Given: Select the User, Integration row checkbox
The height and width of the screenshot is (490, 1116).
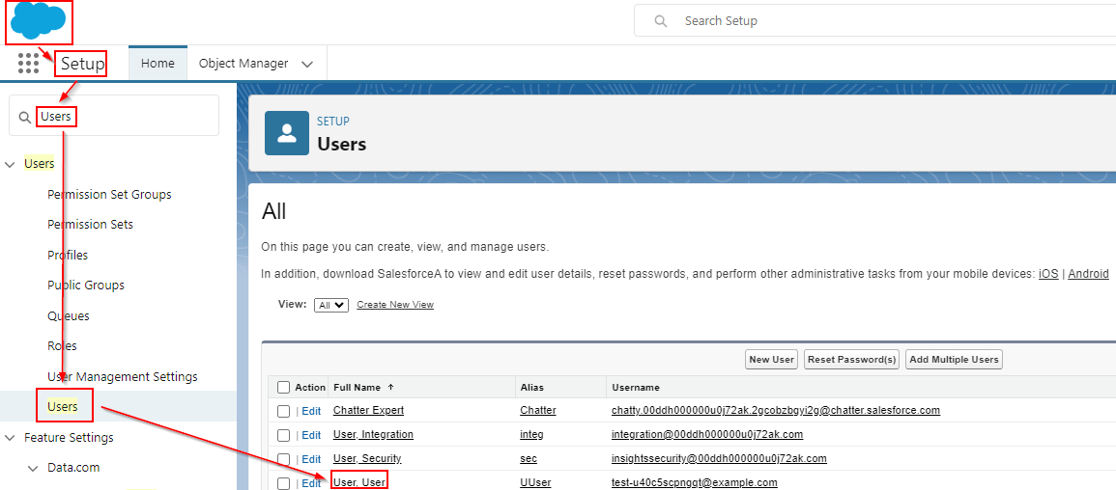Looking at the screenshot, I should click(283, 435).
